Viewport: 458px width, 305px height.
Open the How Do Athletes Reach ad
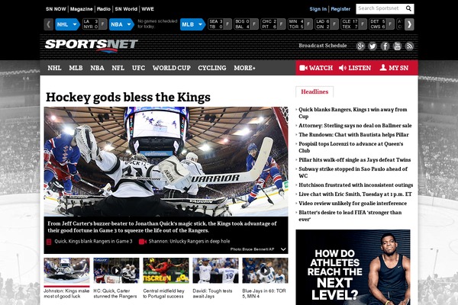click(353, 267)
